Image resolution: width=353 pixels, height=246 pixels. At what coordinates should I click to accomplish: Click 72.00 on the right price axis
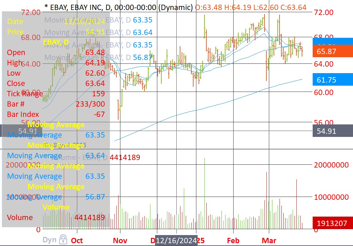point(324,13)
